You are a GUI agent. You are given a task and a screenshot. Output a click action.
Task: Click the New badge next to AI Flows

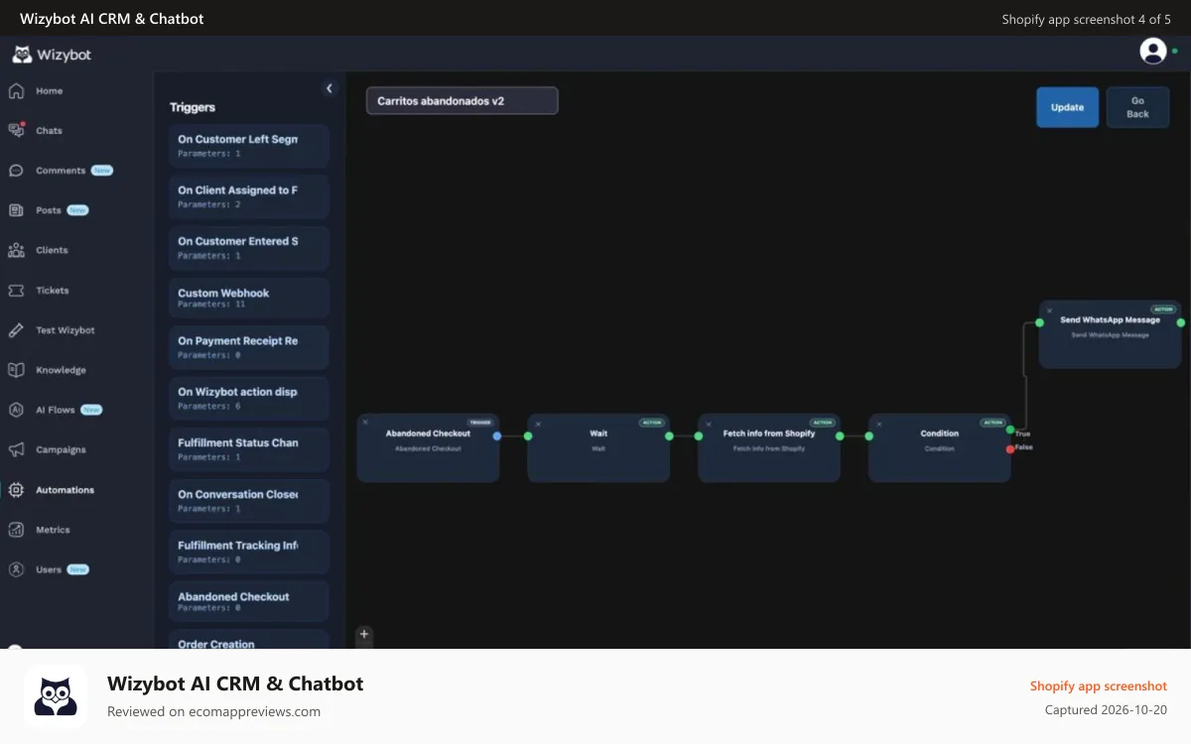pos(91,410)
